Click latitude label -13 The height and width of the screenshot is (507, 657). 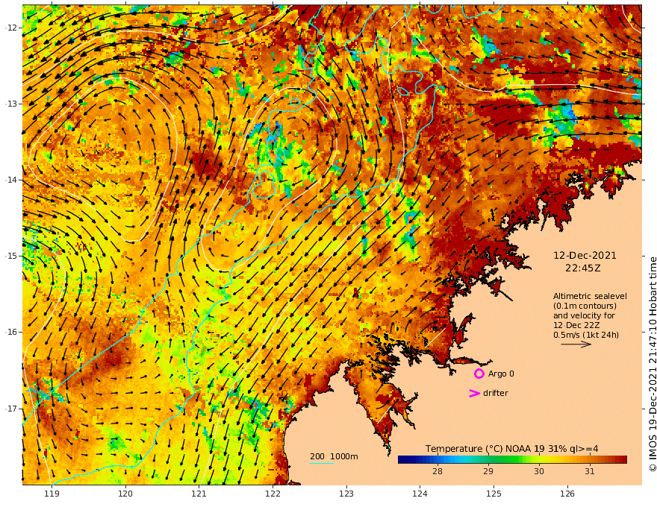(x=11, y=104)
